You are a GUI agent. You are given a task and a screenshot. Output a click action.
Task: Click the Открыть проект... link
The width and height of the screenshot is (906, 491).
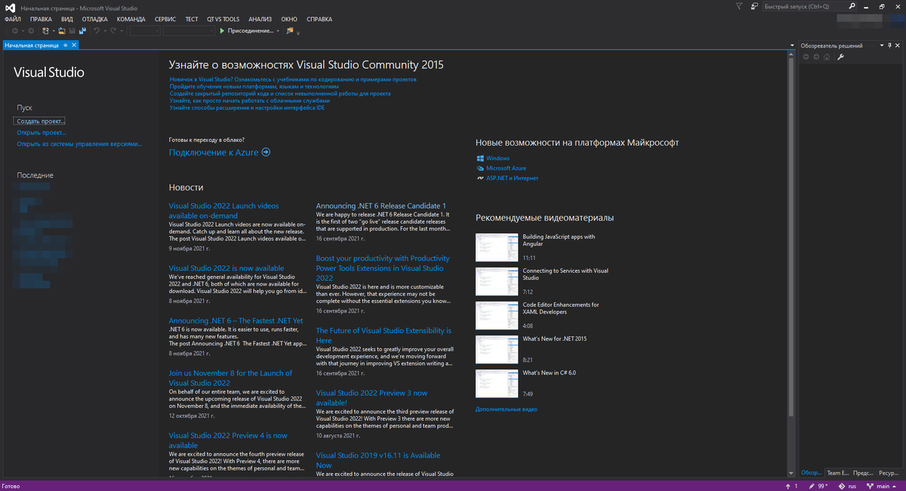point(42,132)
